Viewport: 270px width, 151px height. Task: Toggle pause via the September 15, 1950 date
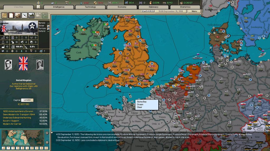click(x=171, y=11)
